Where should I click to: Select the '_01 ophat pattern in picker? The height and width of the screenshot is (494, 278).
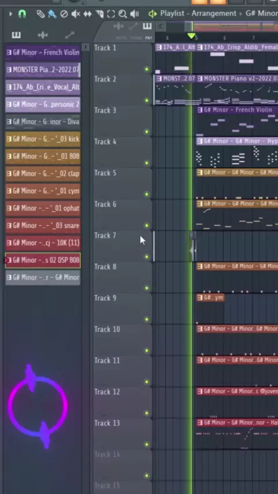[x=43, y=208]
